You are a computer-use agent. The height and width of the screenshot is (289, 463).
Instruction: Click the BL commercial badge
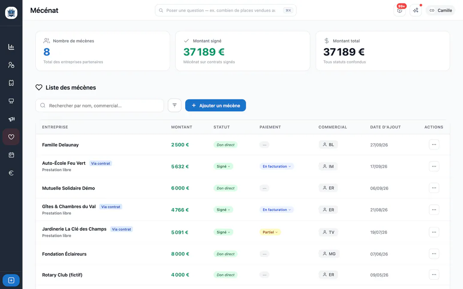pos(328,145)
